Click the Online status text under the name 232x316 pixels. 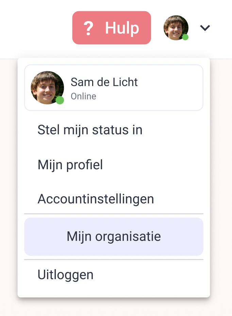coord(83,96)
